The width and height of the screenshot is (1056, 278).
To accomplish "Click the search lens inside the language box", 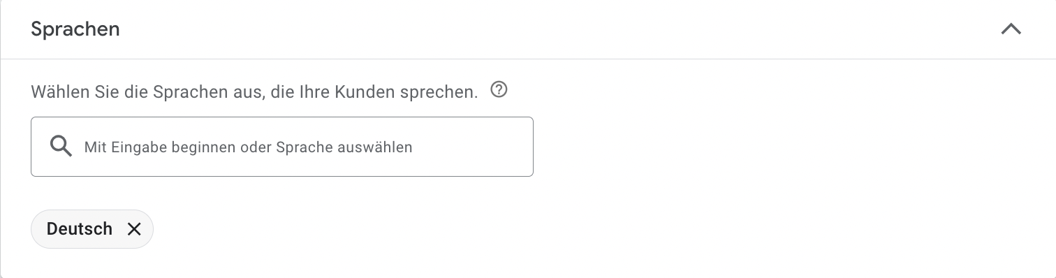I will click(x=61, y=147).
